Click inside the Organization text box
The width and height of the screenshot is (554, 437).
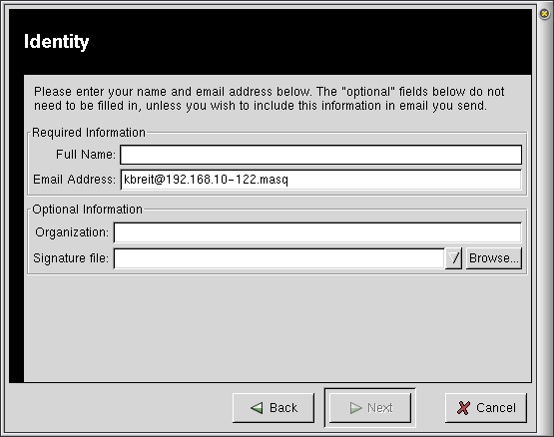tap(317, 232)
